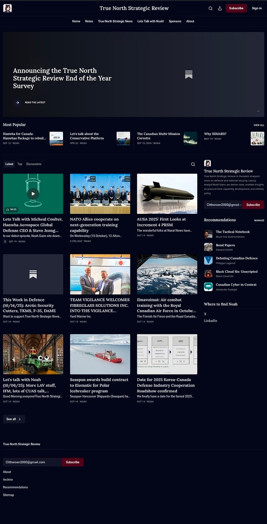Screen dimensions: 267x524
Task: Play the Micheal Coulter podcast episode
Action: tap(33, 193)
